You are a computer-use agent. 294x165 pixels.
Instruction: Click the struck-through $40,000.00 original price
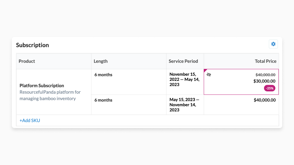(x=265, y=75)
